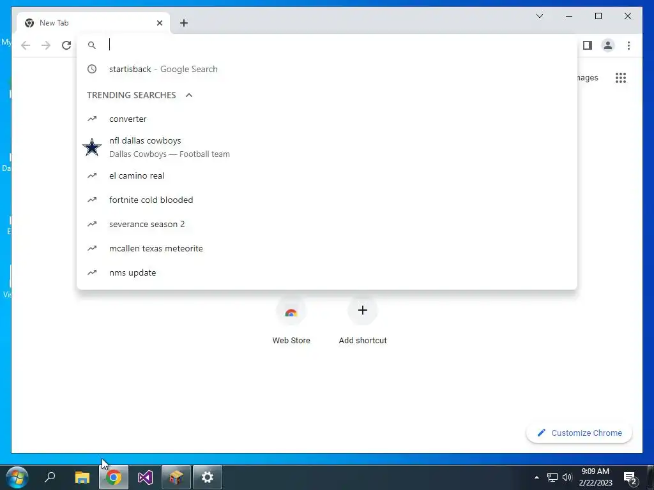Open the notification center icon
The height and width of the screenshot is (490, 654).
click(630, 478)
